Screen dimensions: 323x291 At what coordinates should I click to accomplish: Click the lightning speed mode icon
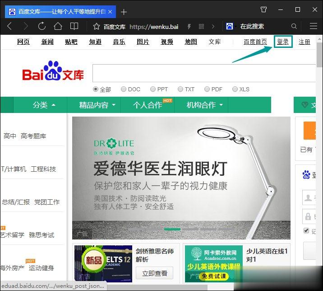189,26
